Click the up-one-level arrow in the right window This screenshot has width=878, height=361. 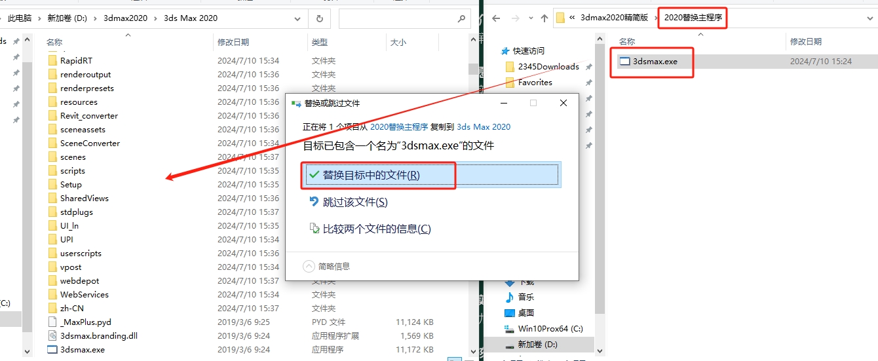coord(544,18)
